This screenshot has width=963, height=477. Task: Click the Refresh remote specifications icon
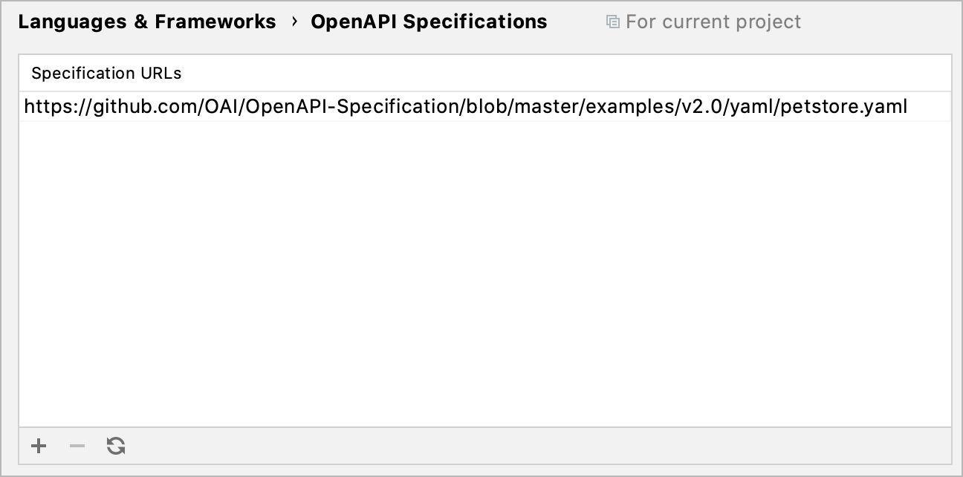point(116,446)
